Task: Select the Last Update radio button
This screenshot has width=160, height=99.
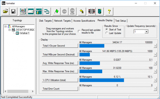Action: click(x=107, y=33)
